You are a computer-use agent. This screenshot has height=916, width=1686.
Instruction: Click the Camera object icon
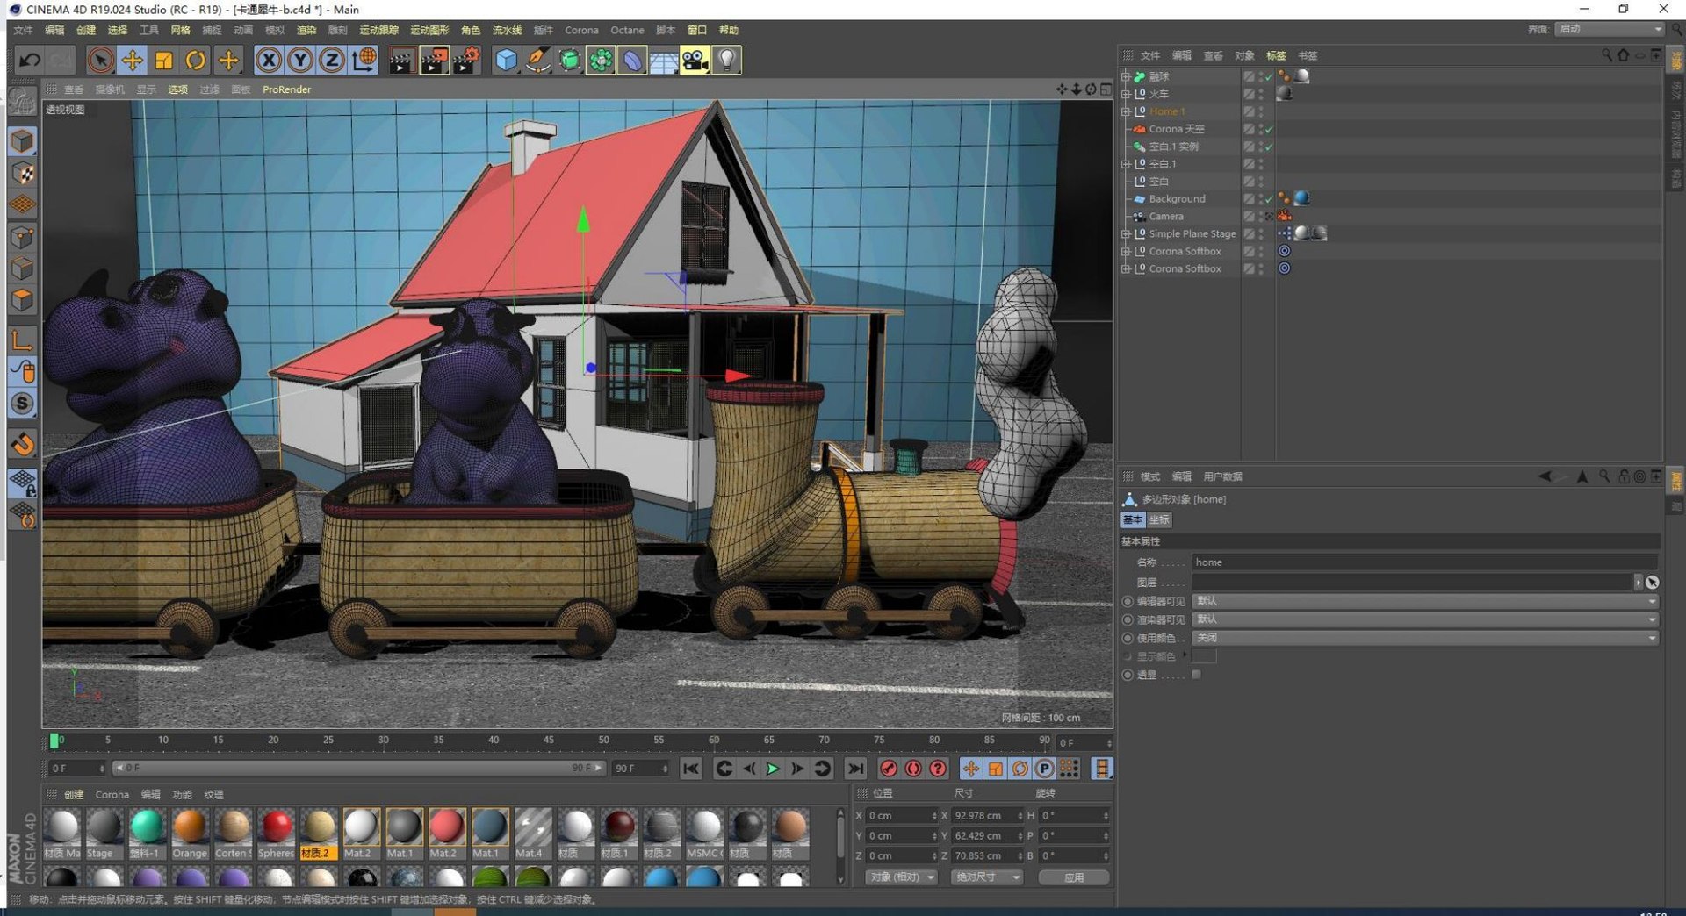tap(695, 60)
